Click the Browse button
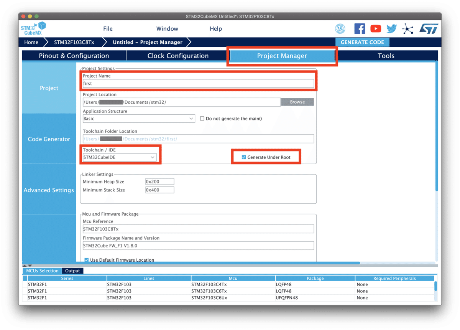The image size is (460, 330). [297, 102]
